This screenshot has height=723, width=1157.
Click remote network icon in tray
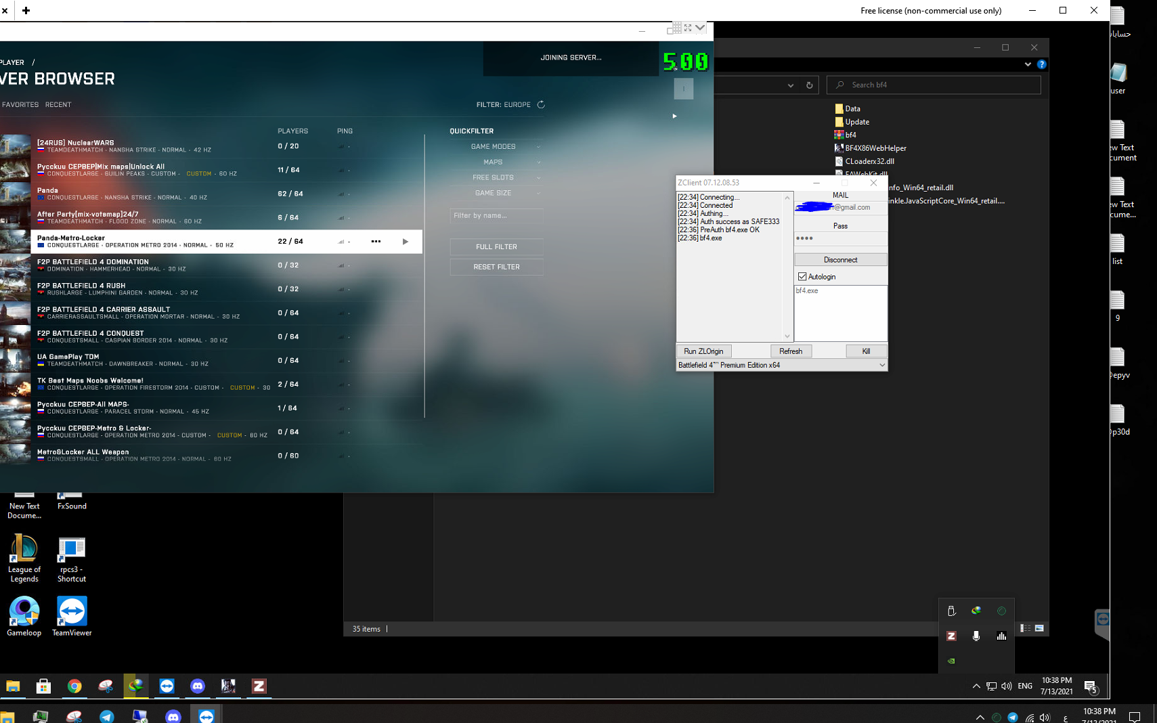(991, 686)
